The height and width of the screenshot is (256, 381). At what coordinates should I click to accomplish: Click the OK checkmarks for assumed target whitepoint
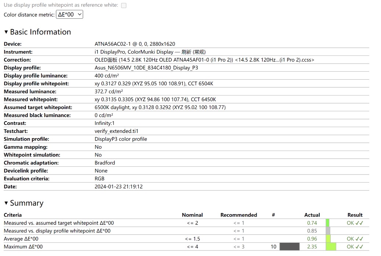click(355, 223)
